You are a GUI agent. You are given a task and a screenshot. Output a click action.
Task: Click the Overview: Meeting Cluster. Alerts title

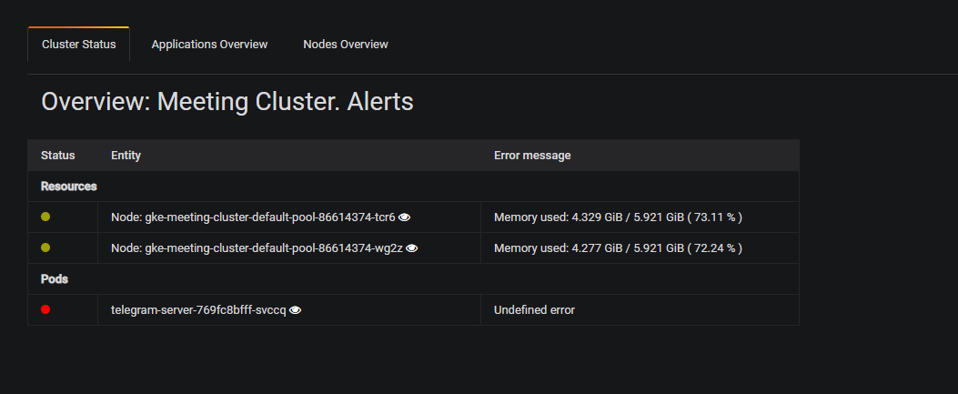pos(227,101)
